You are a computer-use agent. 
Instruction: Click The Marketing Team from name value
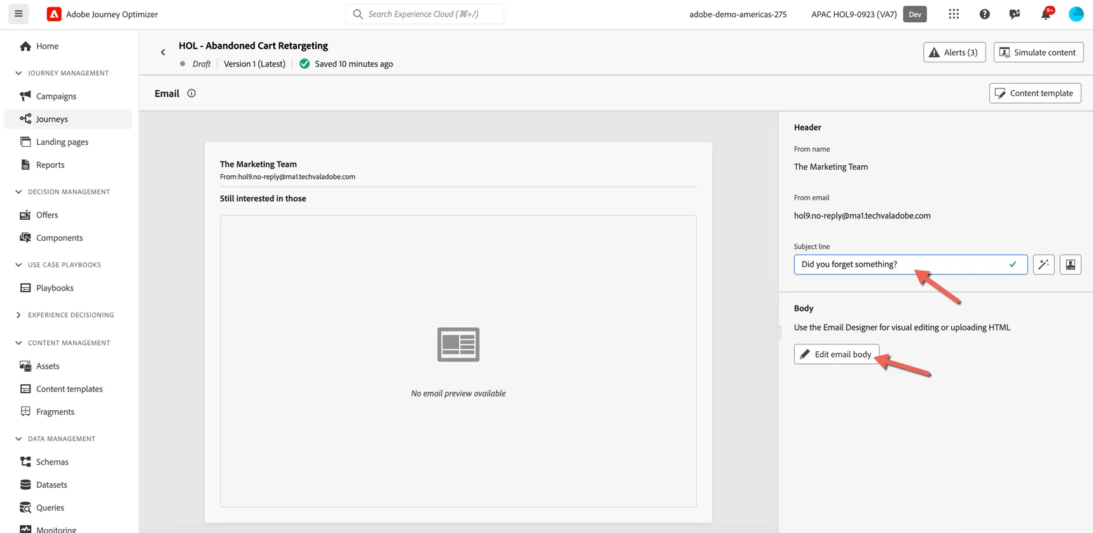coord(830,166)
